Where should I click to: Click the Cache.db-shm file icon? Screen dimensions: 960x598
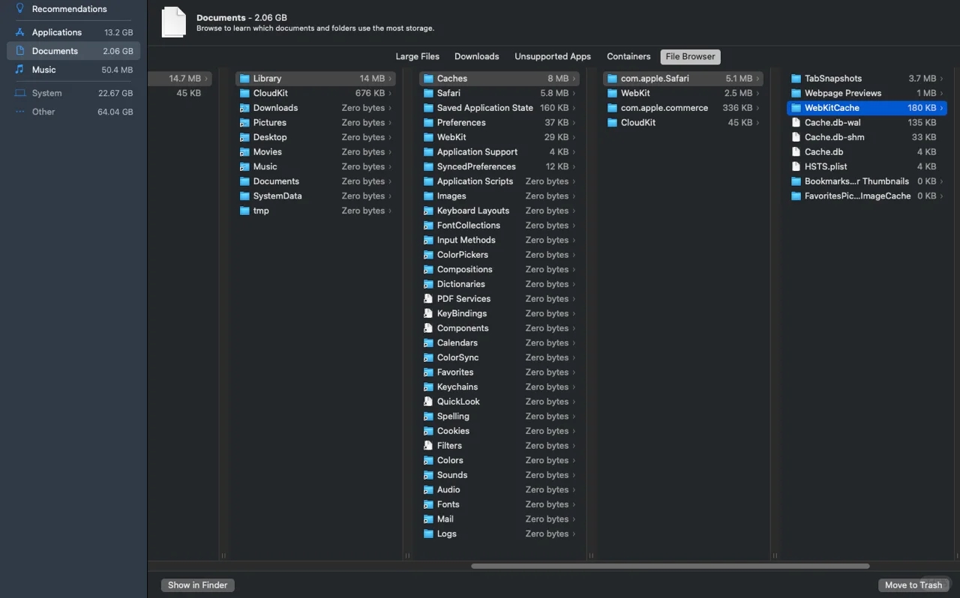click(796, 137)
